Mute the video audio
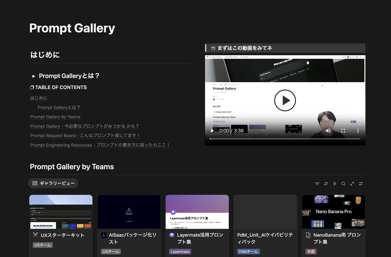The image size is (391, 257). point(328,131)
